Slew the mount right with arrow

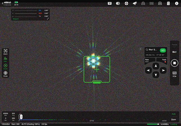coord(163,70)
